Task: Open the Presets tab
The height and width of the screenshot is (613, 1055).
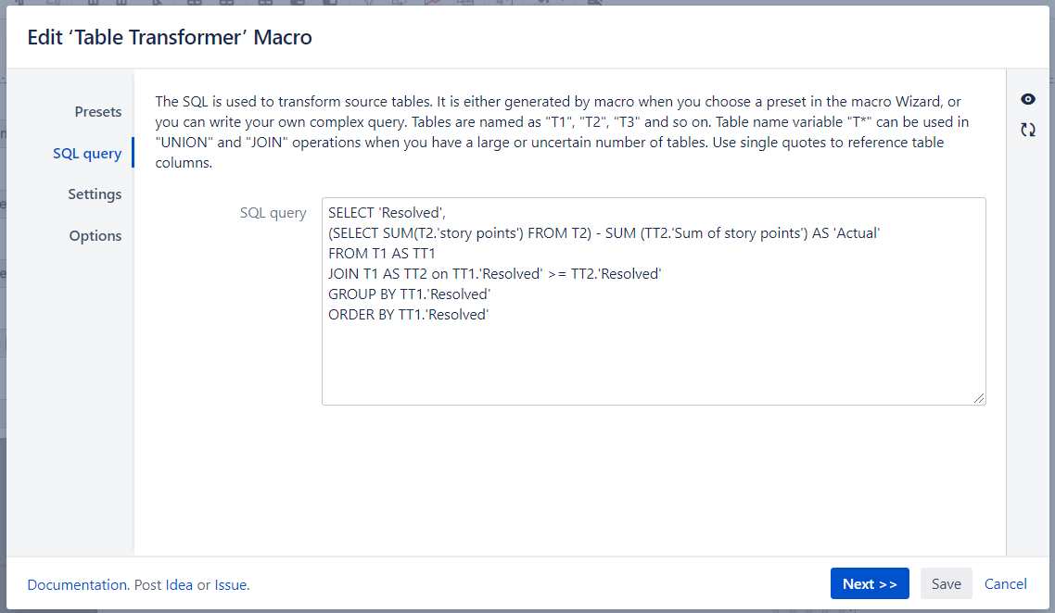Action: [98, 112]
